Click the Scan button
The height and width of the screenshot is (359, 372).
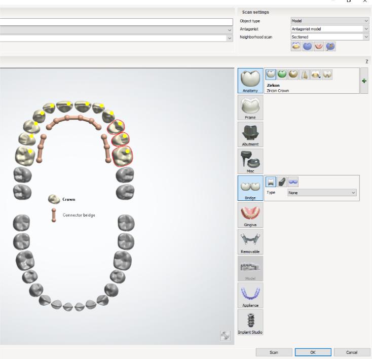click(274, 352)
